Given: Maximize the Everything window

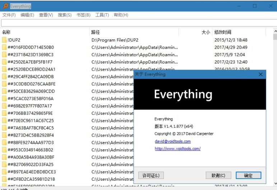Looking at the screenshot, I should 255,6.
